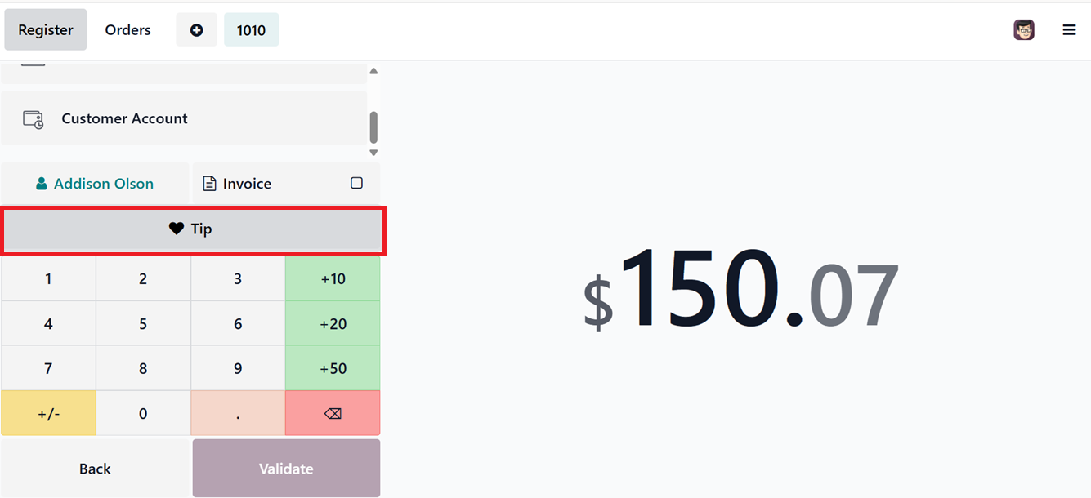Add +50 to the amount
1091x498 pixels.
pyautogui.click(x=333, y=368)
